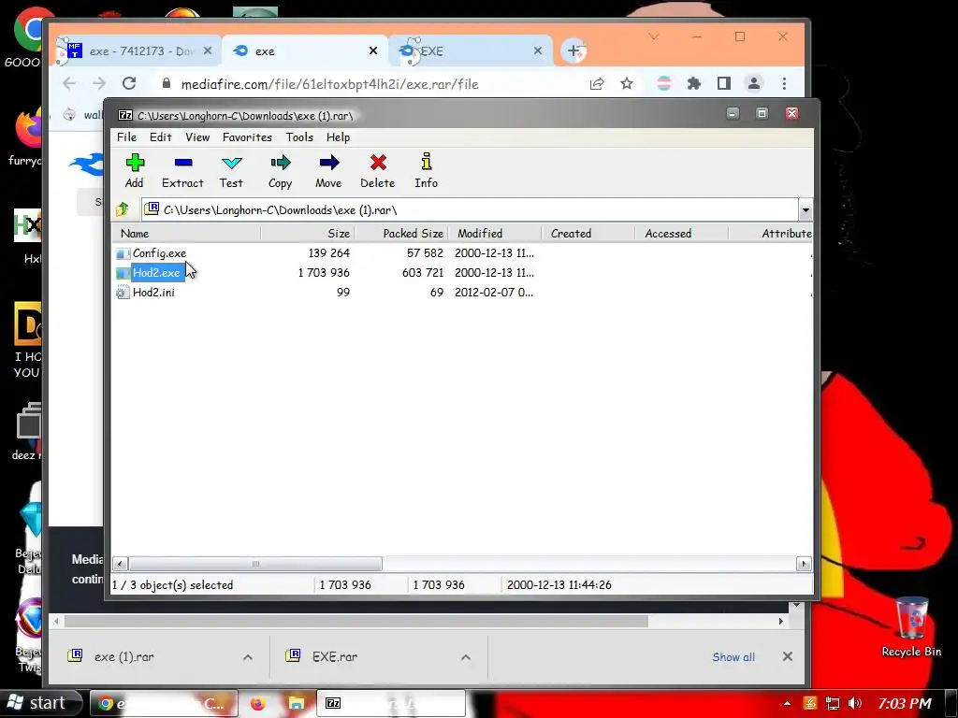Click the Show all downloads link
Screen dimensions: 958x718
click(733, 657)
